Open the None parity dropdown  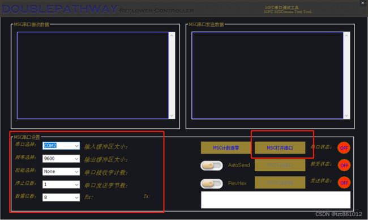pos(61,172)
